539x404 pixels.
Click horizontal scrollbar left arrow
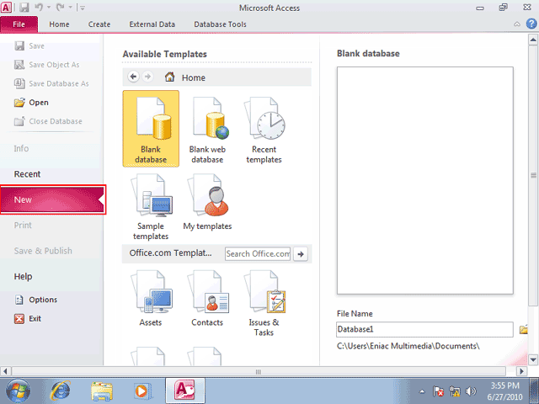pyautogui.click(x=5, y=371)
